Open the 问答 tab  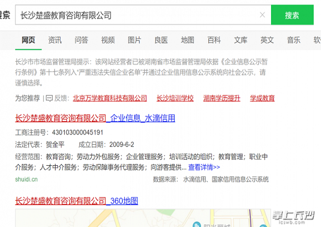82,40
